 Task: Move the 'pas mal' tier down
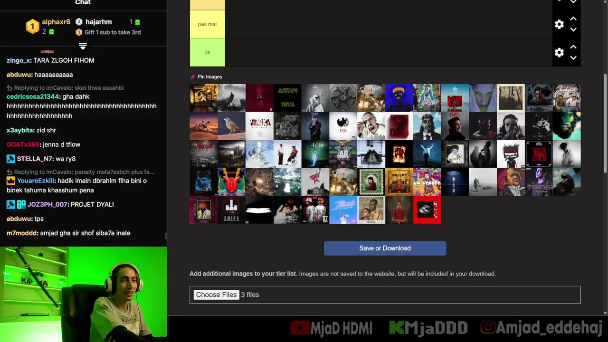coord(573,29)
